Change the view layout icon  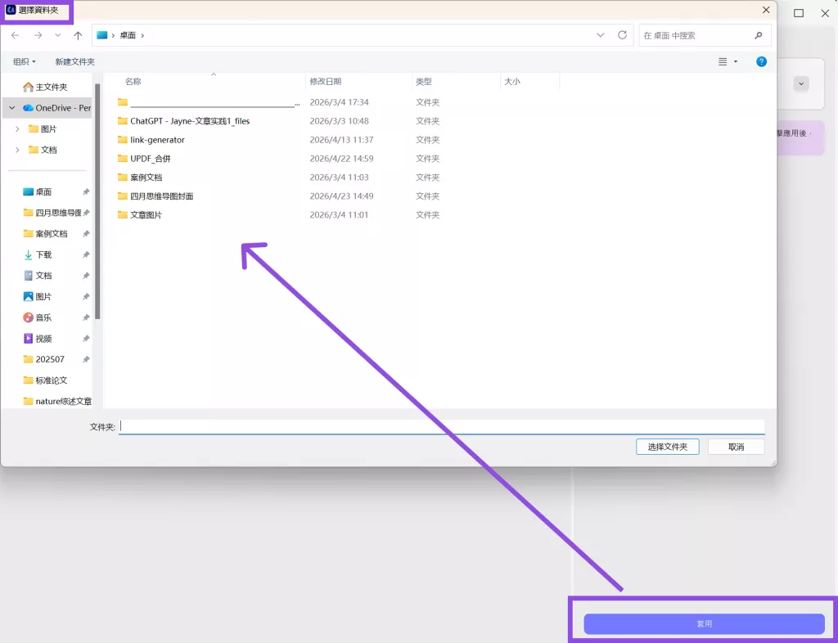[x=723, y=61]
